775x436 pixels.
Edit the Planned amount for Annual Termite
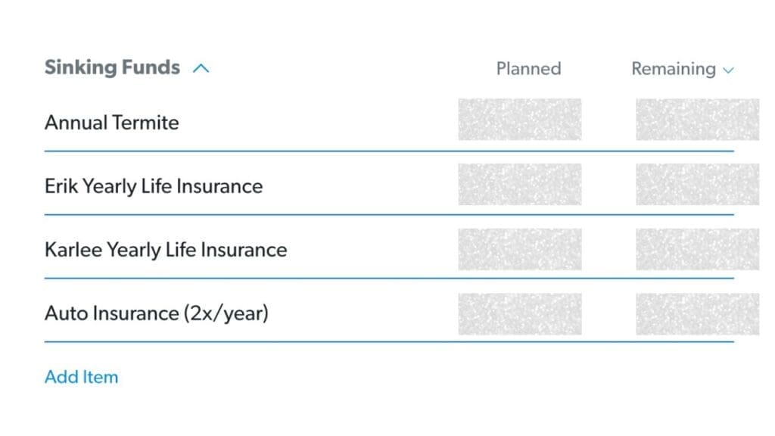point(520,120)
